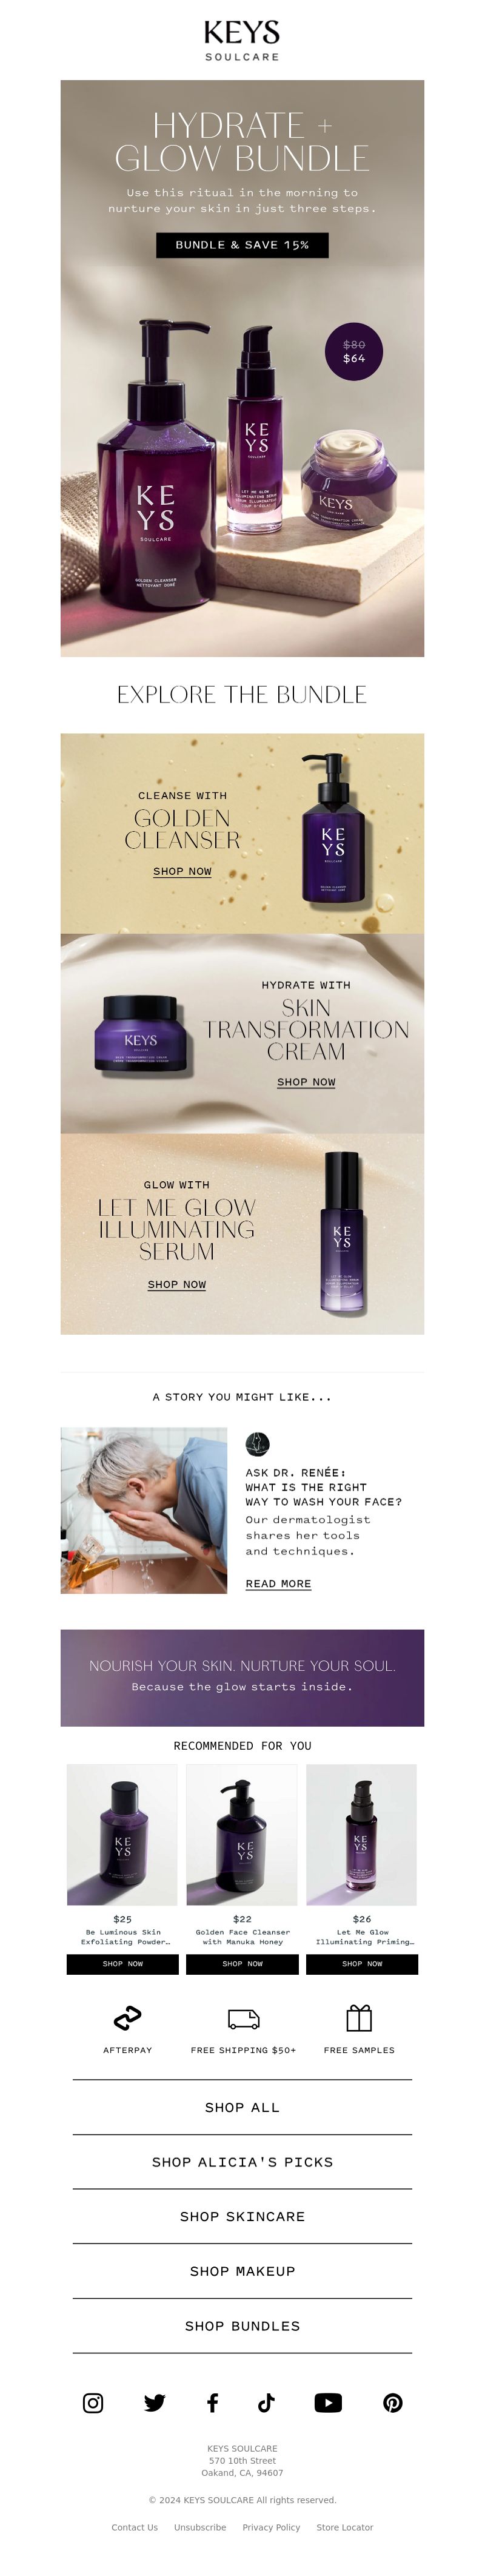Click the Keys Soulcare logo

[x=242, y=40]
